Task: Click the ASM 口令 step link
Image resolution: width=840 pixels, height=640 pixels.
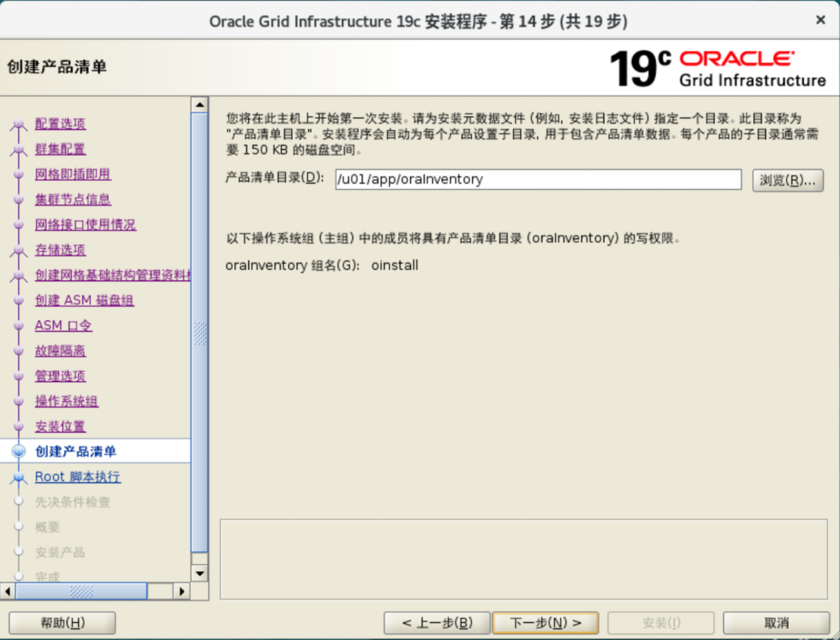Action: coord(63,326)
